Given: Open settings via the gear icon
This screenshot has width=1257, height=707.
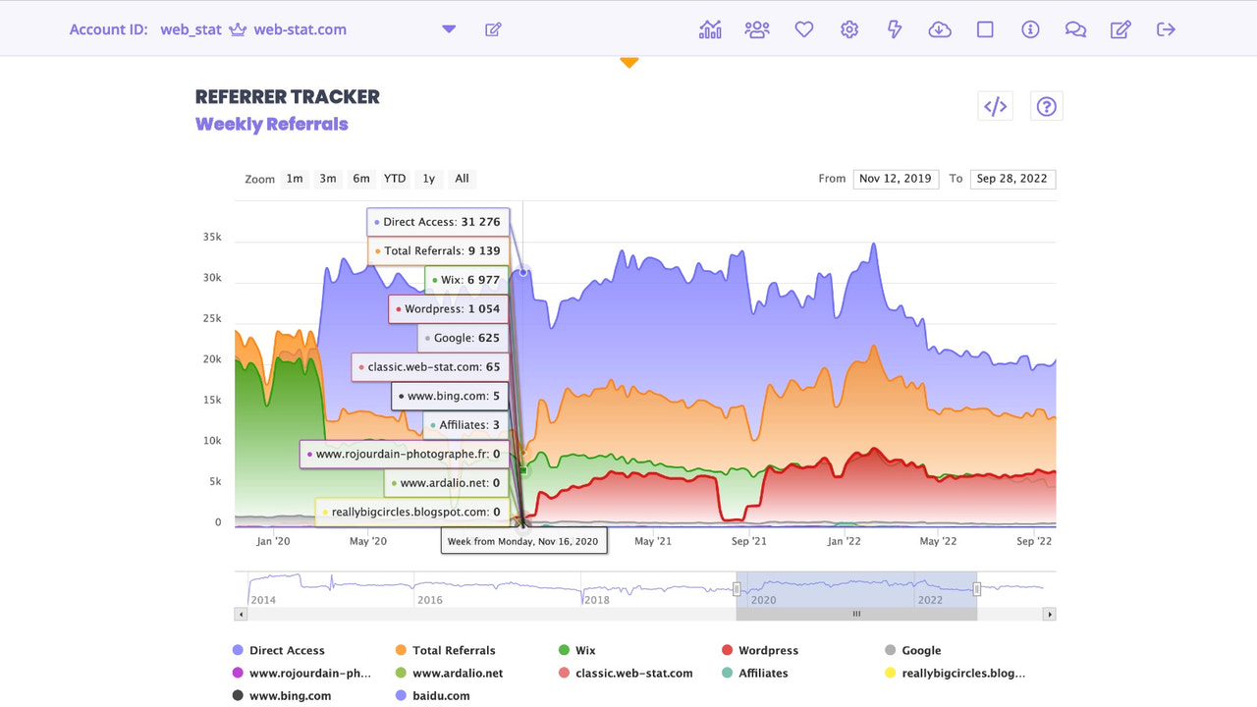Looking at the screenshot, I should click(x=848, y=29).
